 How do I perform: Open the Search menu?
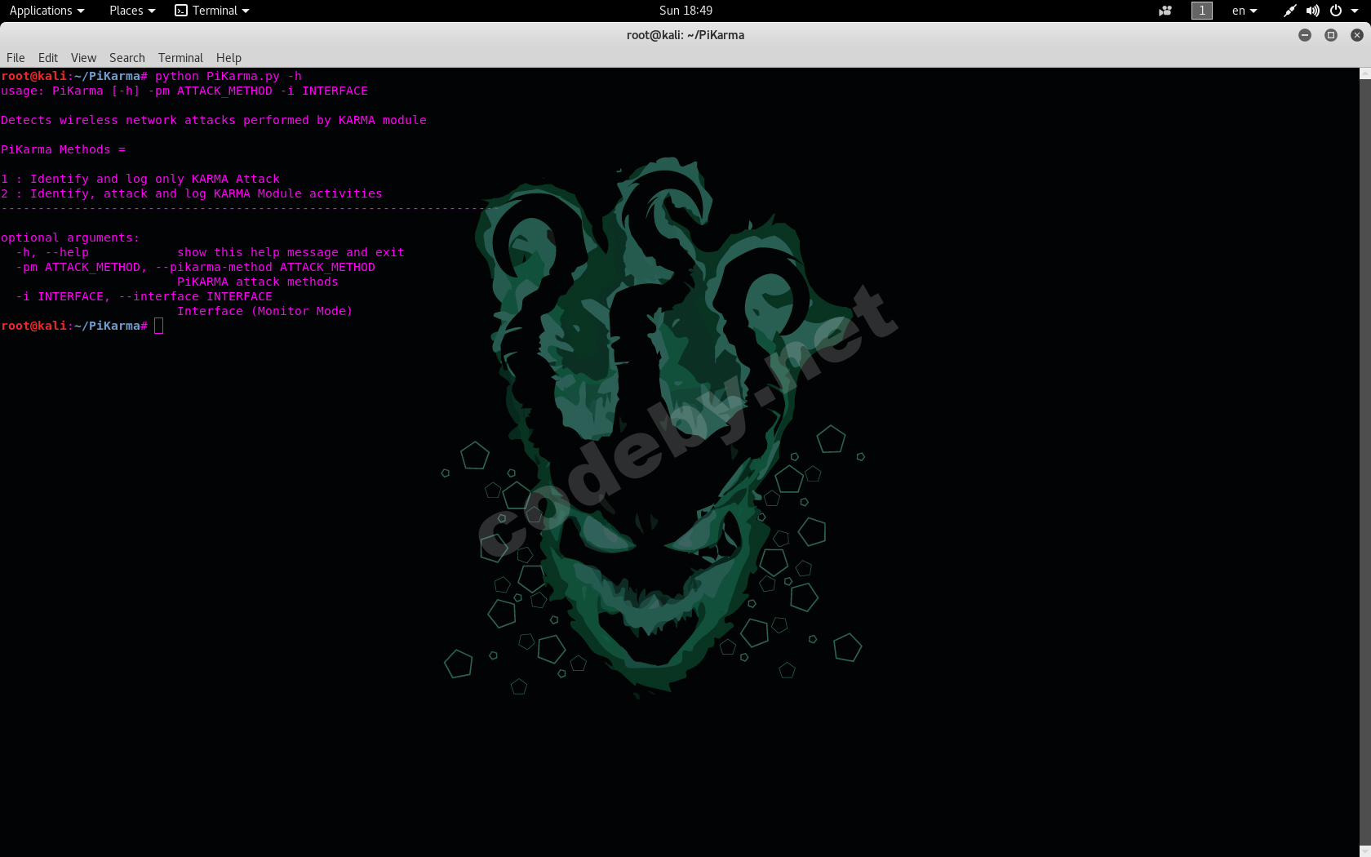pos(127,58)
